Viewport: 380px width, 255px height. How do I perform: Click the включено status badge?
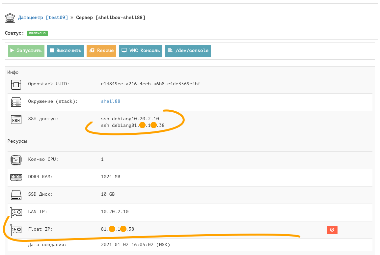37,33
